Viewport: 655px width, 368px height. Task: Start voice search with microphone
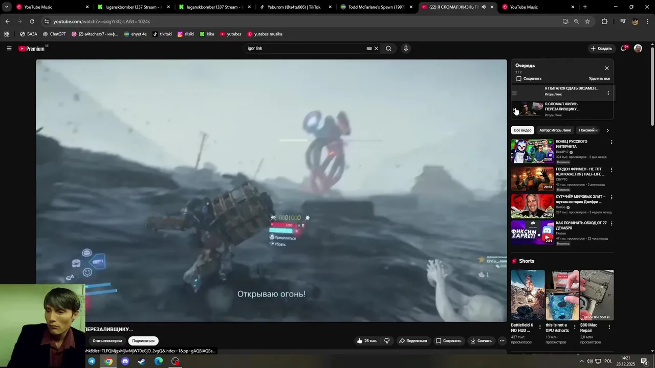click(x=406, y=49)
